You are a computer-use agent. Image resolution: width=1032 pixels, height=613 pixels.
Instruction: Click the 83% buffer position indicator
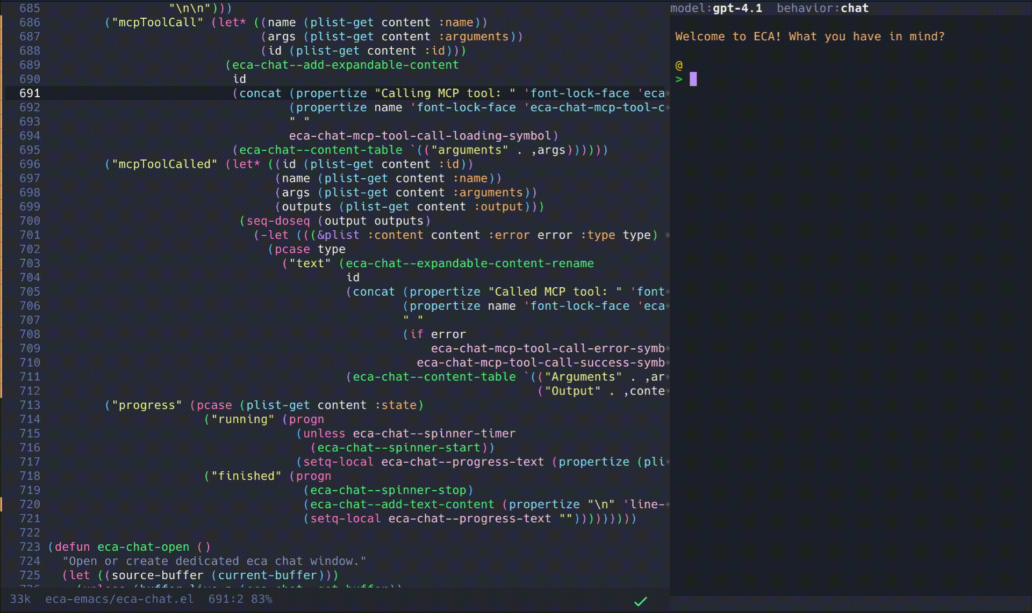click(261, 599)
